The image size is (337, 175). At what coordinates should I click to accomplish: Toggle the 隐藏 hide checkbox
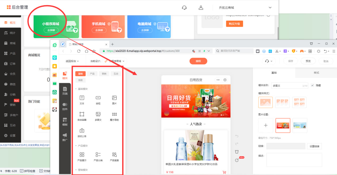312,85
